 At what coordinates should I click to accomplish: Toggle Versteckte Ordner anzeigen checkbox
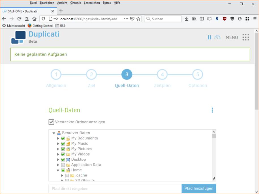(51, 122)
